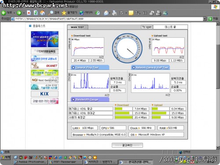Image resolution: width=220 pixels, height=165 pixels.
Task: Click the scrollbar up arrow
Action: [218, 24]
